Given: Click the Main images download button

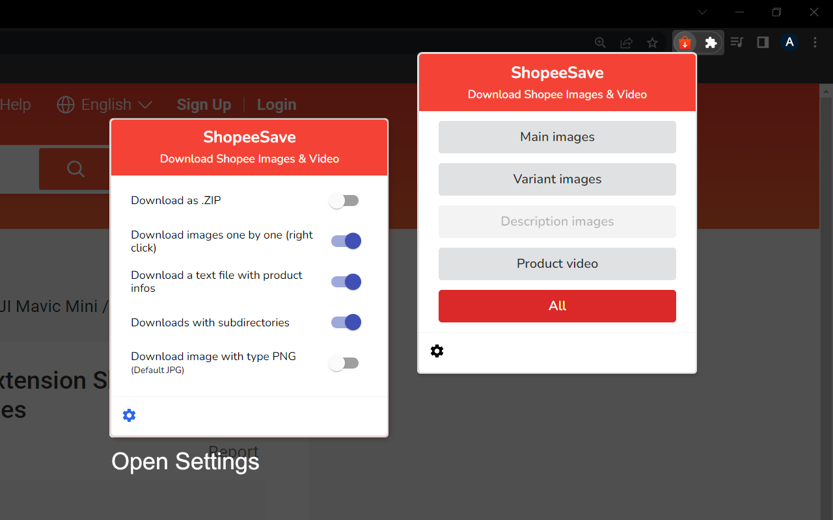Looking at the screenshot, I should [557, 137].
